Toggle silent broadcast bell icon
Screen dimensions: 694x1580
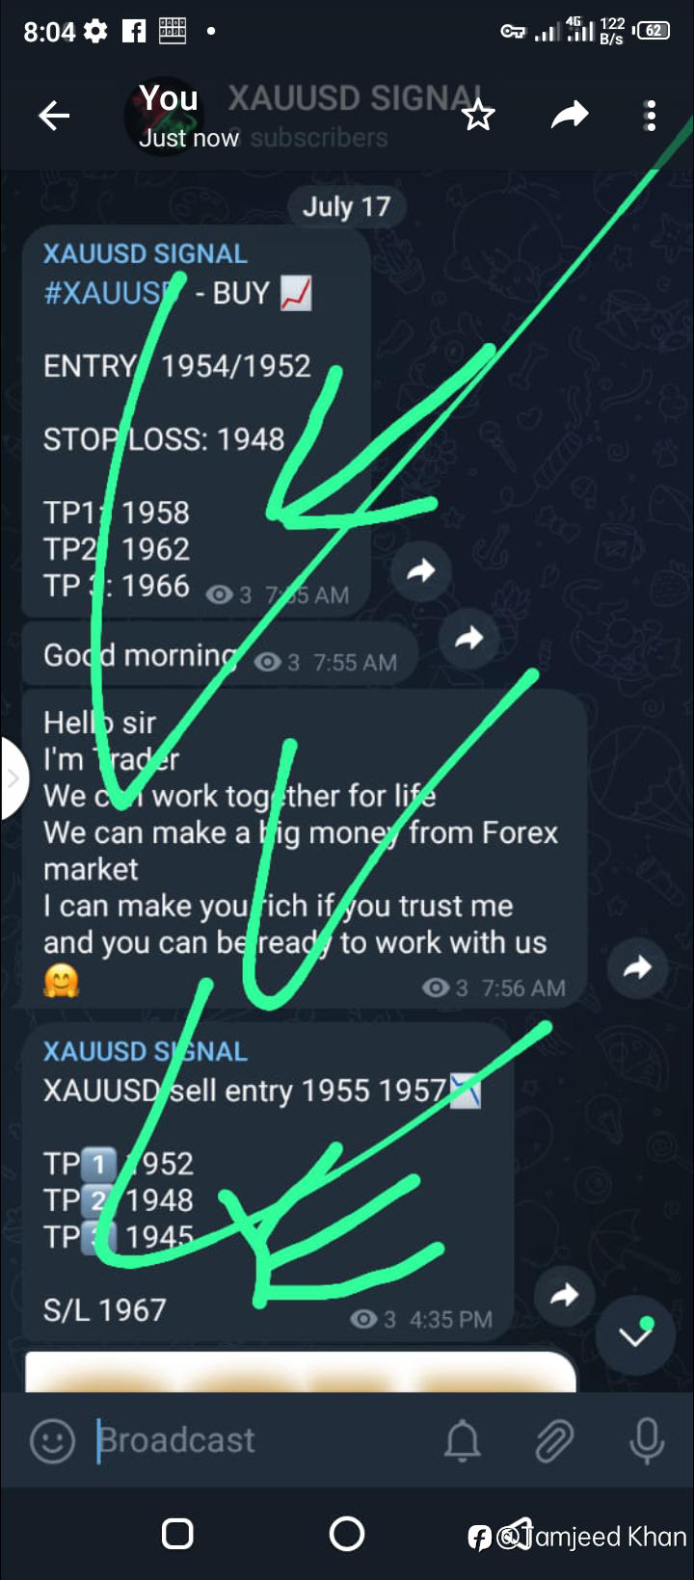click(463, 1441)
